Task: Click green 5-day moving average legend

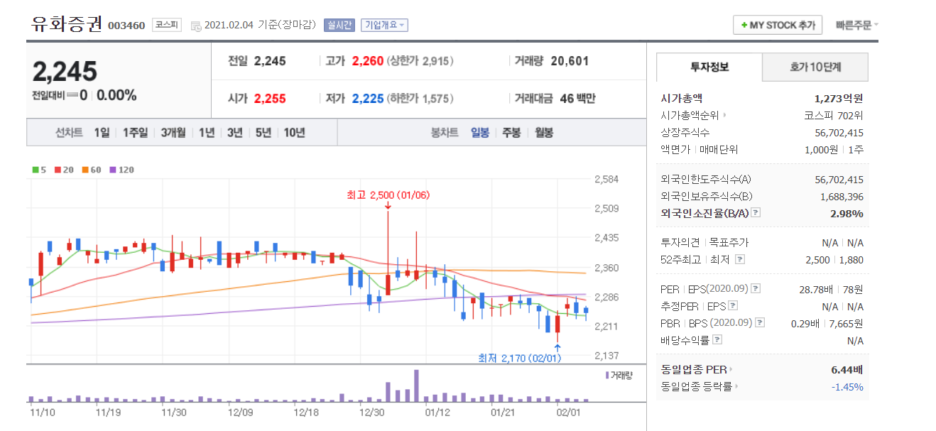Action: pyautogui.click(x=39, y=170)
